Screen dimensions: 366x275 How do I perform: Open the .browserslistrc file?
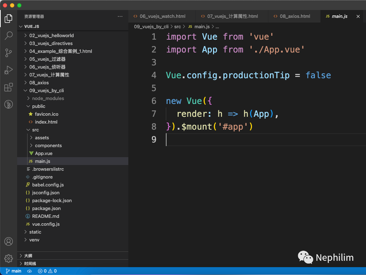(73, 169)
